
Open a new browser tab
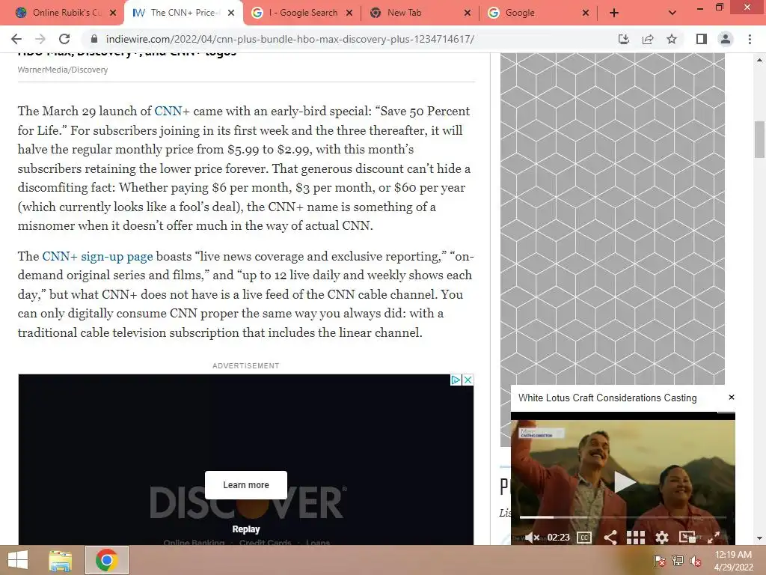click(614, 13)
